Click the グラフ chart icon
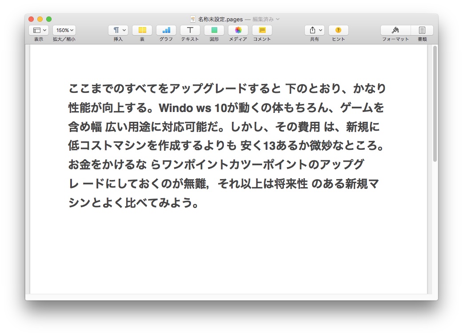This screenshot has height=336, width=463. click(x=166, y=30)
